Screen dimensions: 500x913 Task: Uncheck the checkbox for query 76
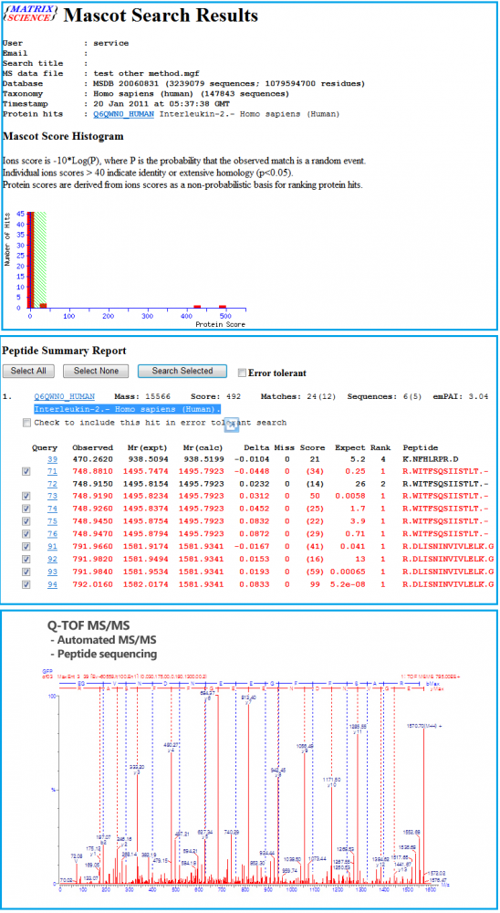click(x=25, y=533)
